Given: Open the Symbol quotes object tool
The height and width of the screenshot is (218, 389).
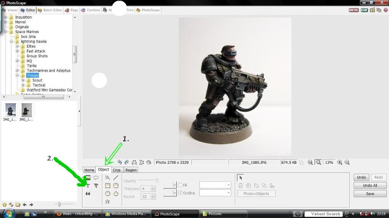Looking at the screenshot, I should pyautogui.click(x=88, y=193).
